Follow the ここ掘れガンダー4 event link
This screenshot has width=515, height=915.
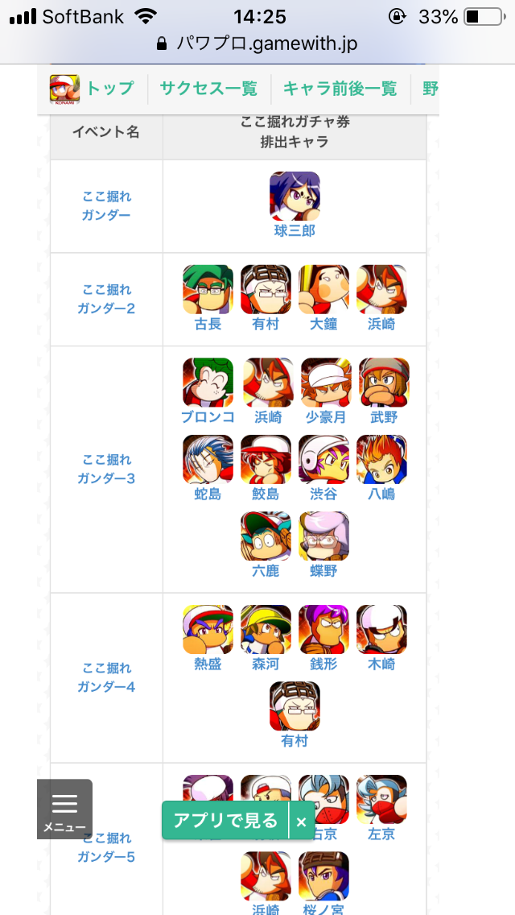tap(106, 677)
